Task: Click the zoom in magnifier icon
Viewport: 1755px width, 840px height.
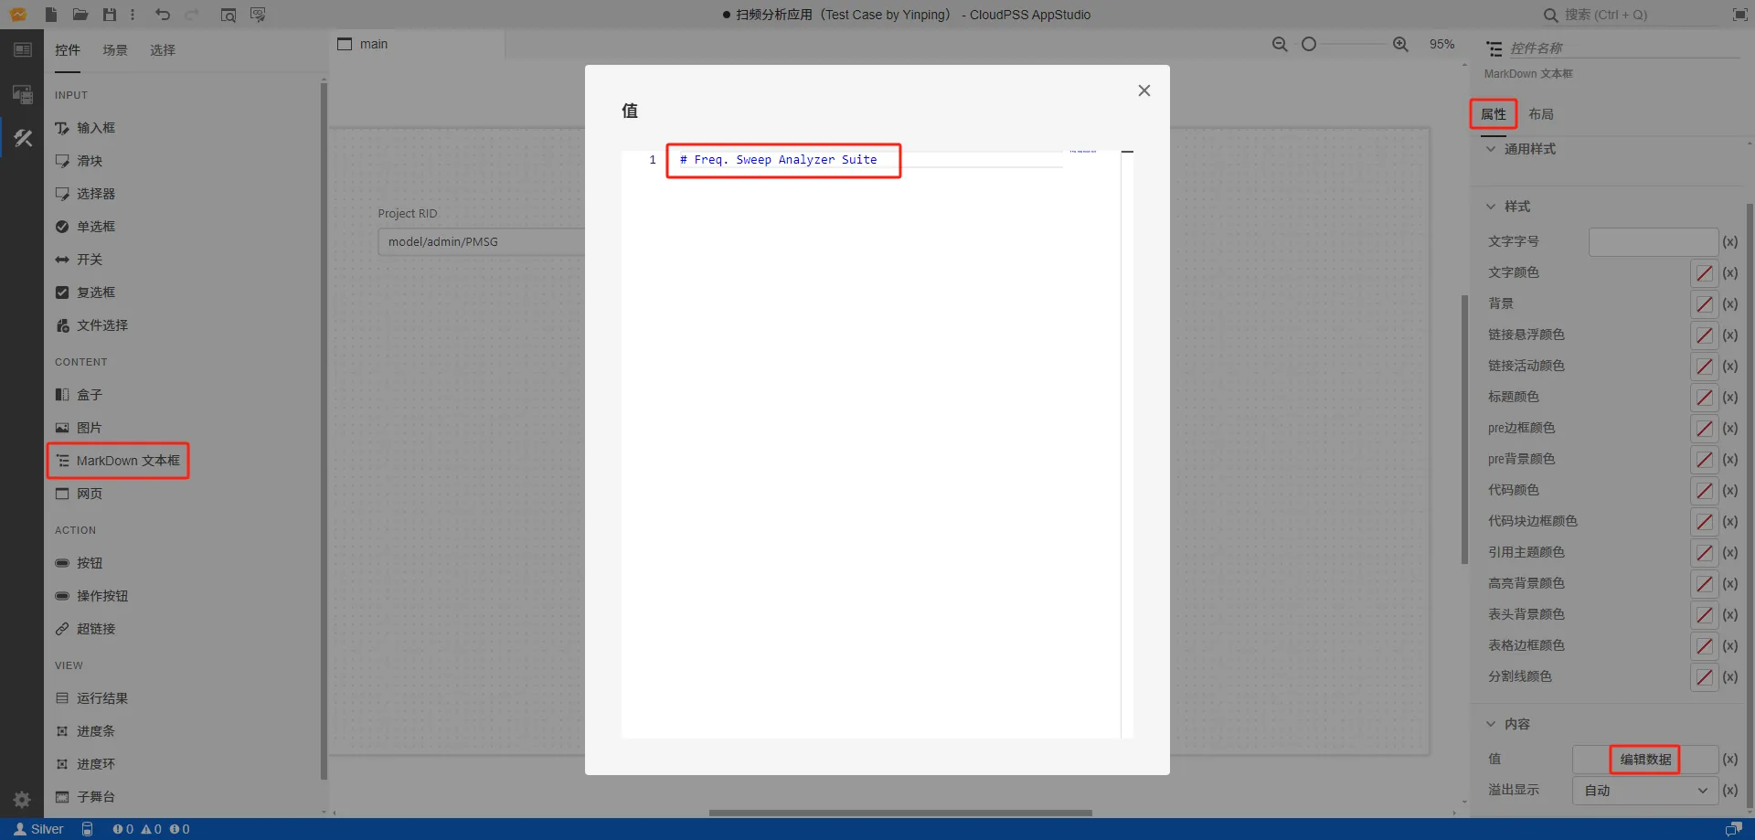Action: click(1400, 44)
